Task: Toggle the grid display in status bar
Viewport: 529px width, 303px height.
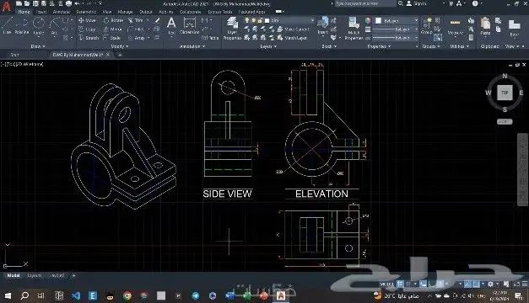Action: pyautogui.click(x=400, y=284)
